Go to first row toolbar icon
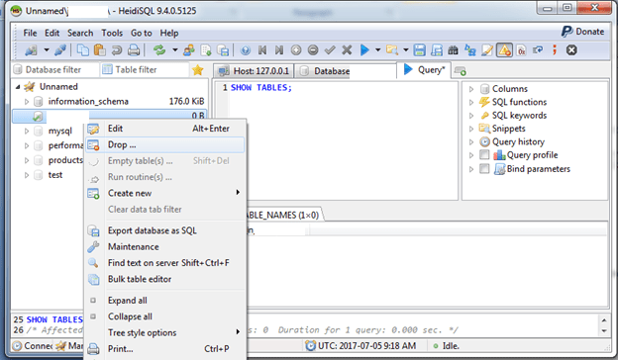The width and height of the screenshot is (618, 360). (x=262, y=50)
